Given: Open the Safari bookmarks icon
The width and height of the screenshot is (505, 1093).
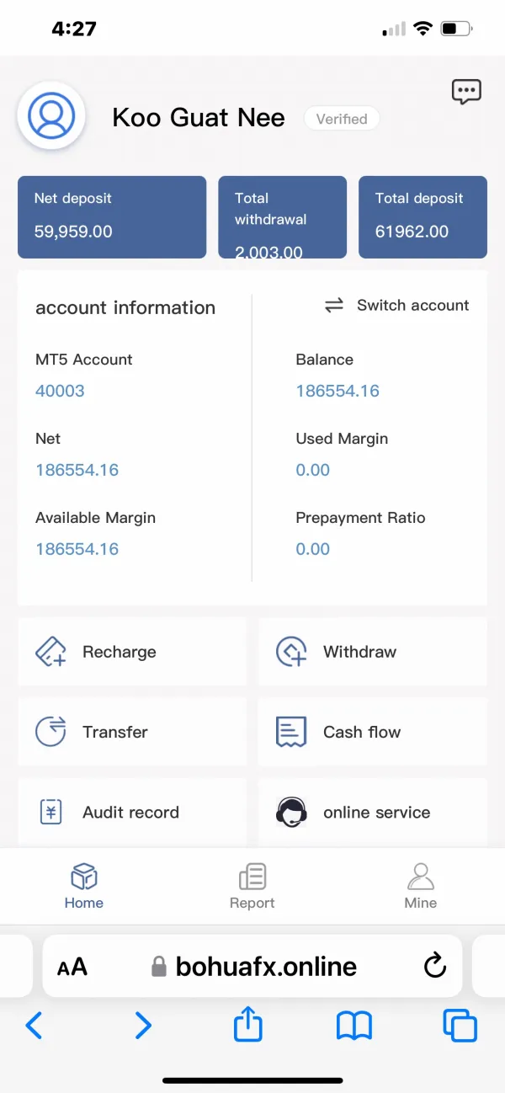Looking at the screenshot, I should (354, 1026).
